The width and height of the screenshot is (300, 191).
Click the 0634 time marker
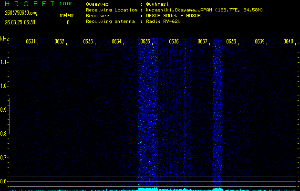pos(116,42)
